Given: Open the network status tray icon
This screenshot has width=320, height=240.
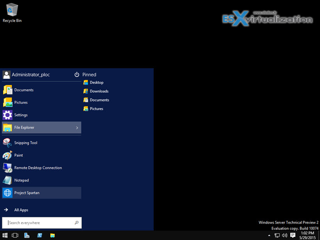Looking at the screenshot, I should point(277,235).
